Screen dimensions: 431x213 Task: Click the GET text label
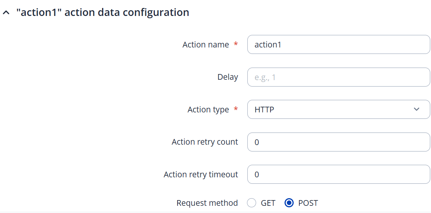(x=268, y=203)
